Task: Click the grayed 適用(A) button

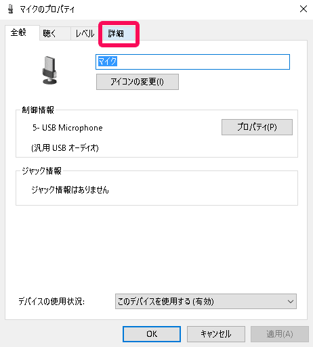Action: click(x=280, y=334)
